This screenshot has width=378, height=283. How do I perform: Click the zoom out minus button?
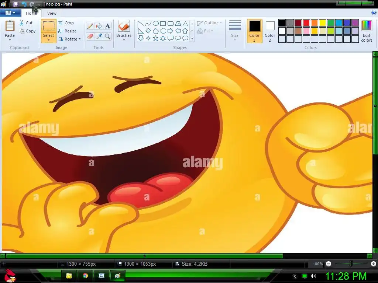[328, 264]
